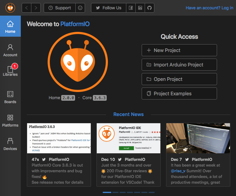236x196 pixels.
Task: Click the large PlatformIO alien logo
Action: click(78, 62)
